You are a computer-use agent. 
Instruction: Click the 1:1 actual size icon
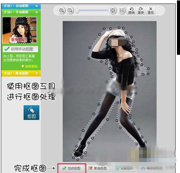point(121,11)
